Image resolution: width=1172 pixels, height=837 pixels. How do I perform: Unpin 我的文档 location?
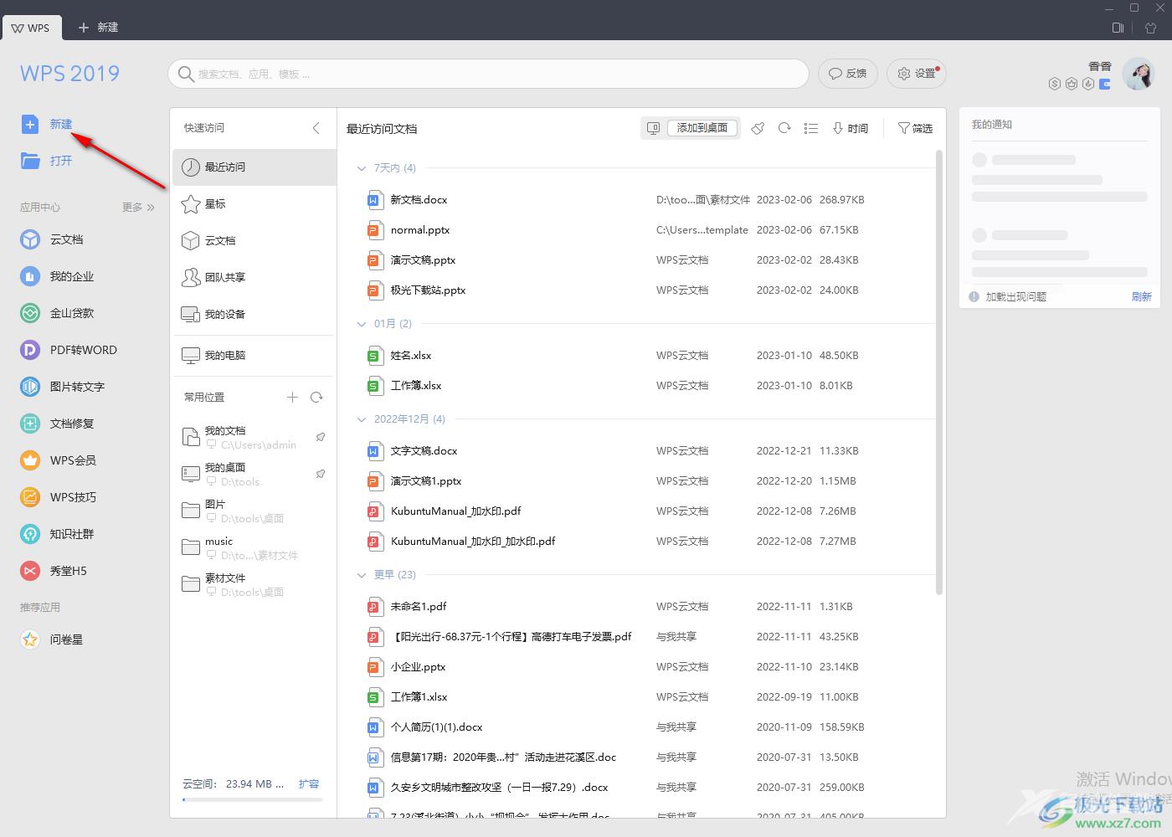pos(320,437)
